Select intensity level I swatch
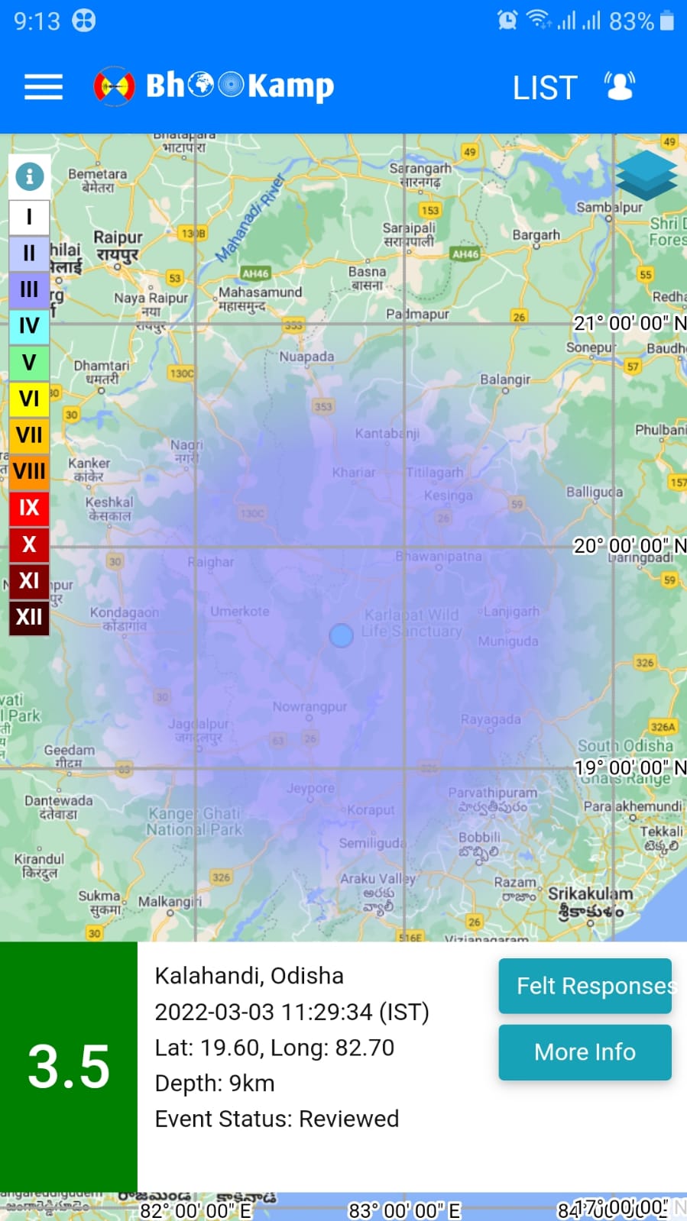Screen dimensions: 687x1221 point(29,217)
